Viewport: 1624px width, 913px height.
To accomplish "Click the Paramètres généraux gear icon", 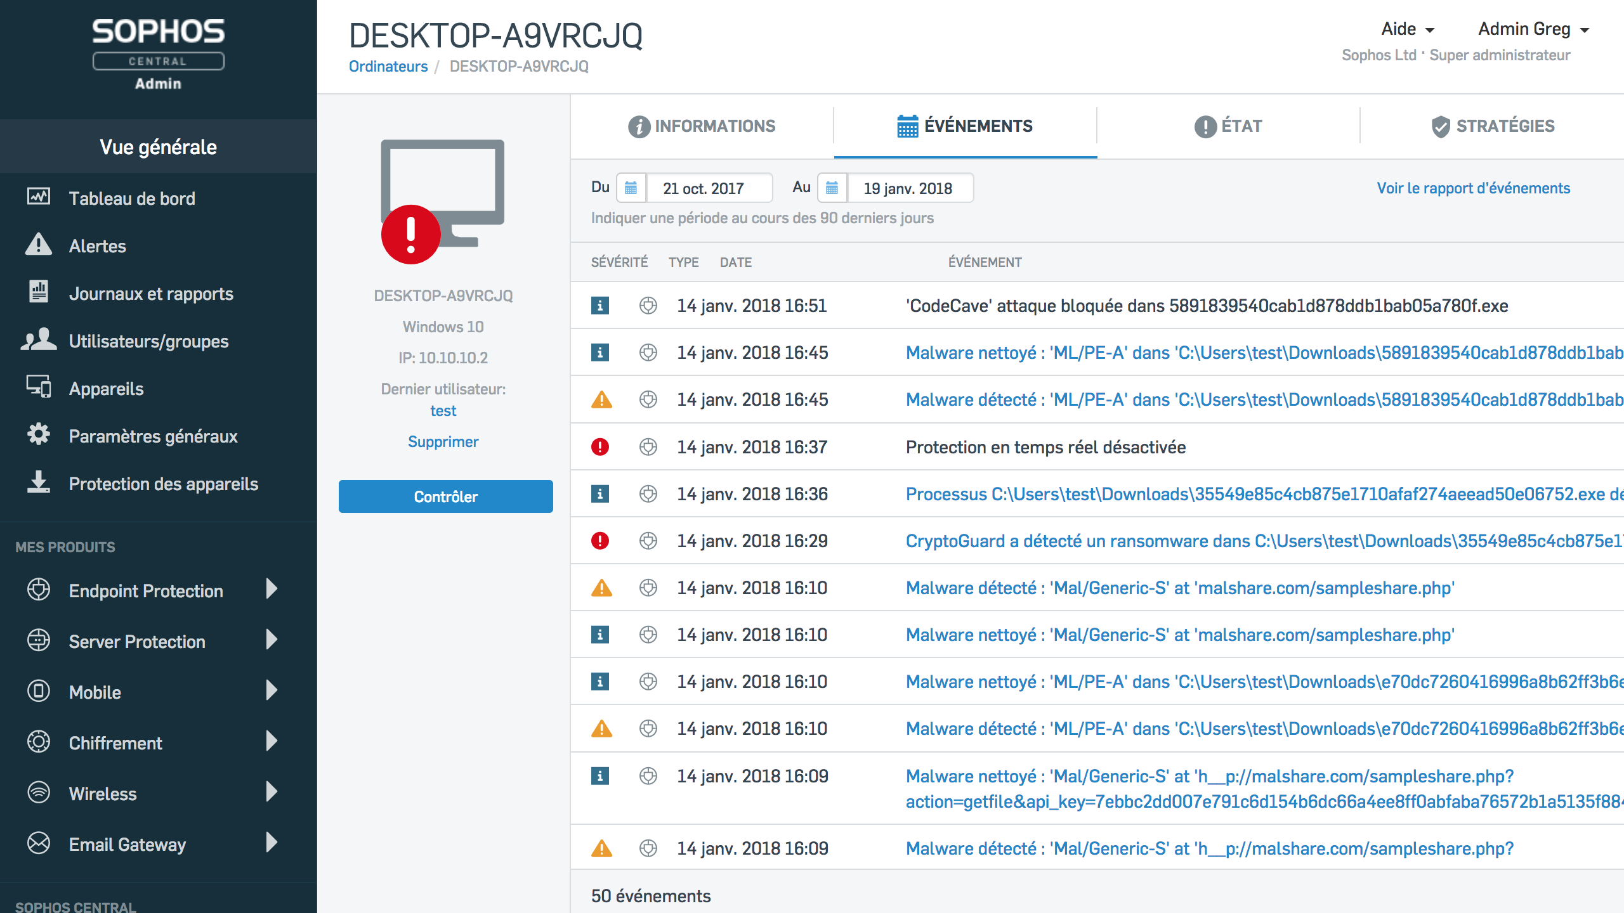I will click(39, 434).
